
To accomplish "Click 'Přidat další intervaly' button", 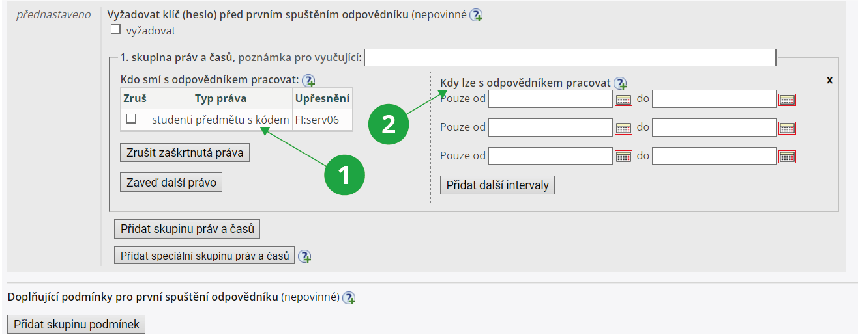I will (497, 185).
